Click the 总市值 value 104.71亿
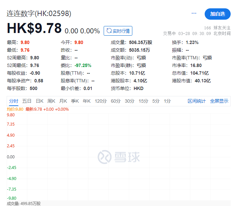The height and width of the screenshot is (206, 239). tap(199, 73)
